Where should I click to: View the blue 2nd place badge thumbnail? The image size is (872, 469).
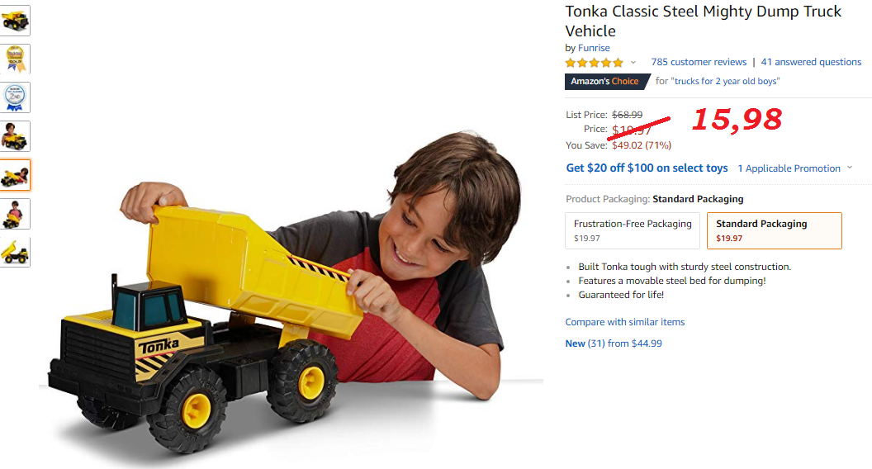point(15,97)
